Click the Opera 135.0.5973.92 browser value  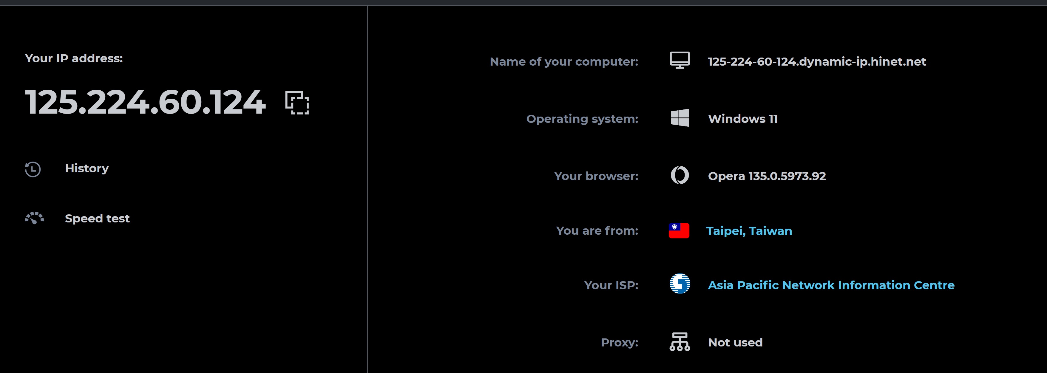pos(767,176)
